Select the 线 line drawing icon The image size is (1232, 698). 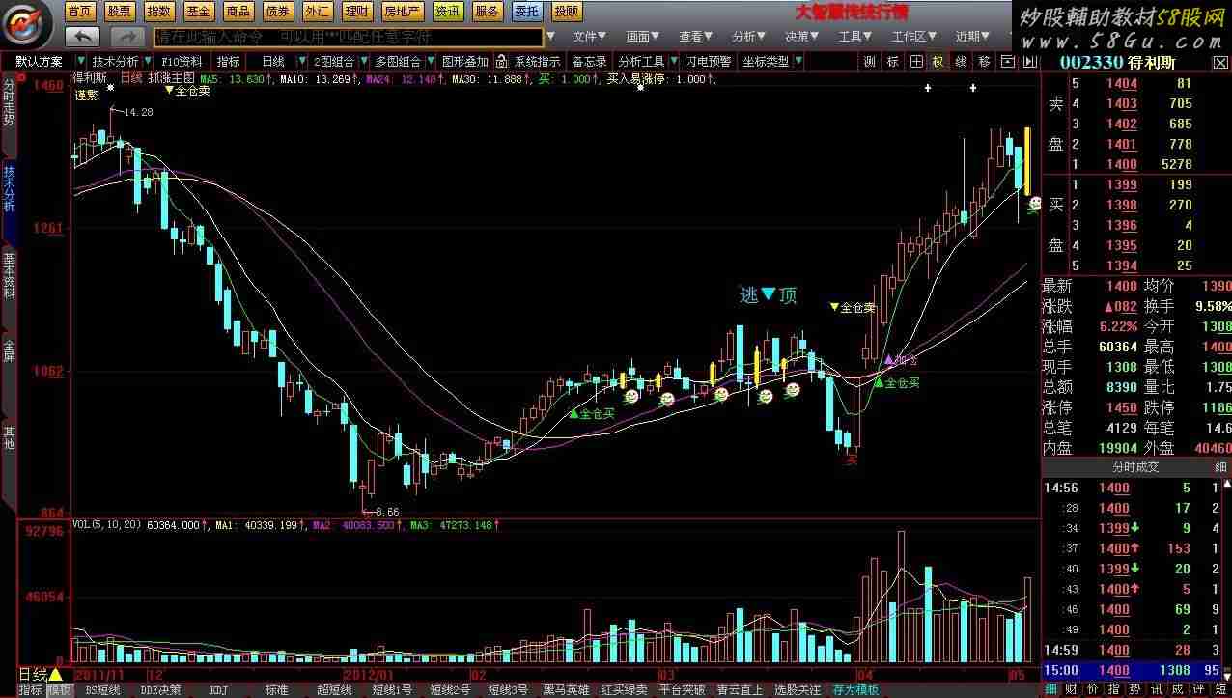pyautogui.click(x=961, y=61)
